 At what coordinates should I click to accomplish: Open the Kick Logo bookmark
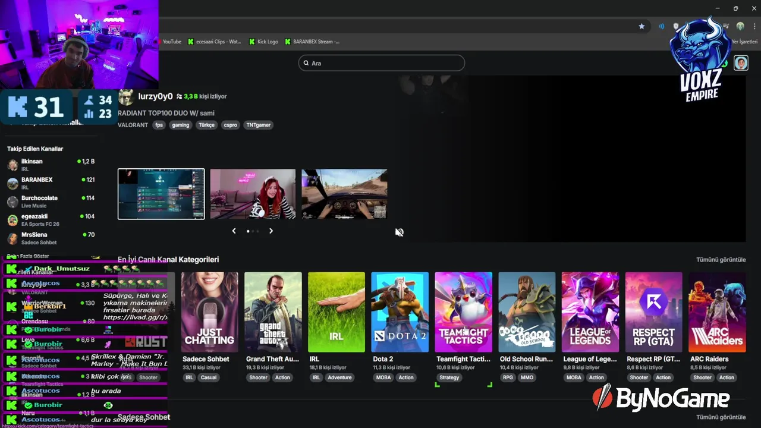point(263,42)
